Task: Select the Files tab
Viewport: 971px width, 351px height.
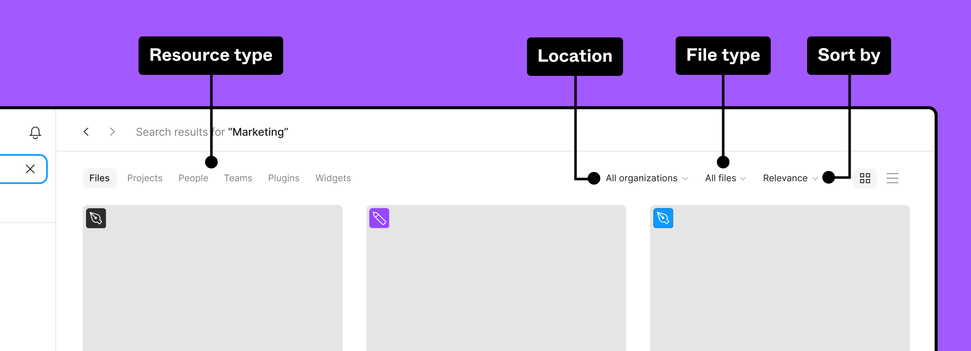Action: [100, 178]
